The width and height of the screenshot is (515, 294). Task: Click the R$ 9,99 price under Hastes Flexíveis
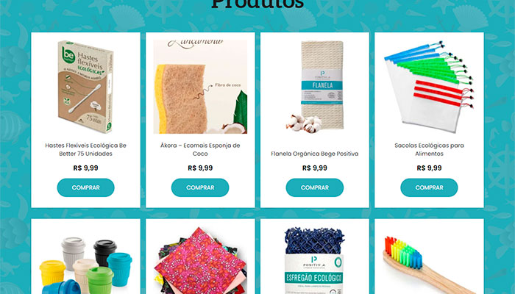click(86, 168)
